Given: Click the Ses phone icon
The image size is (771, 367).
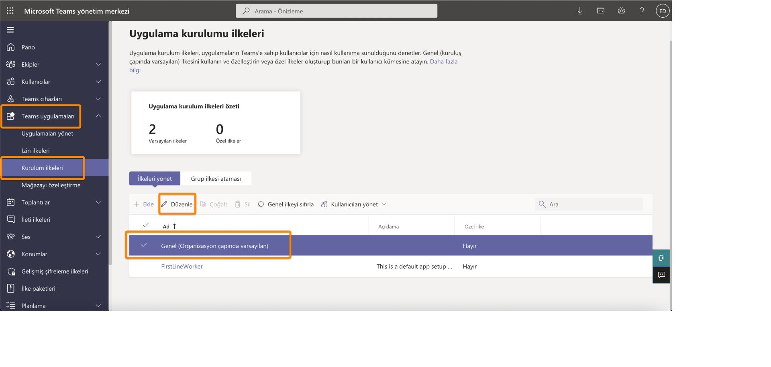Looking at the screenshot, I should point(11,237).
